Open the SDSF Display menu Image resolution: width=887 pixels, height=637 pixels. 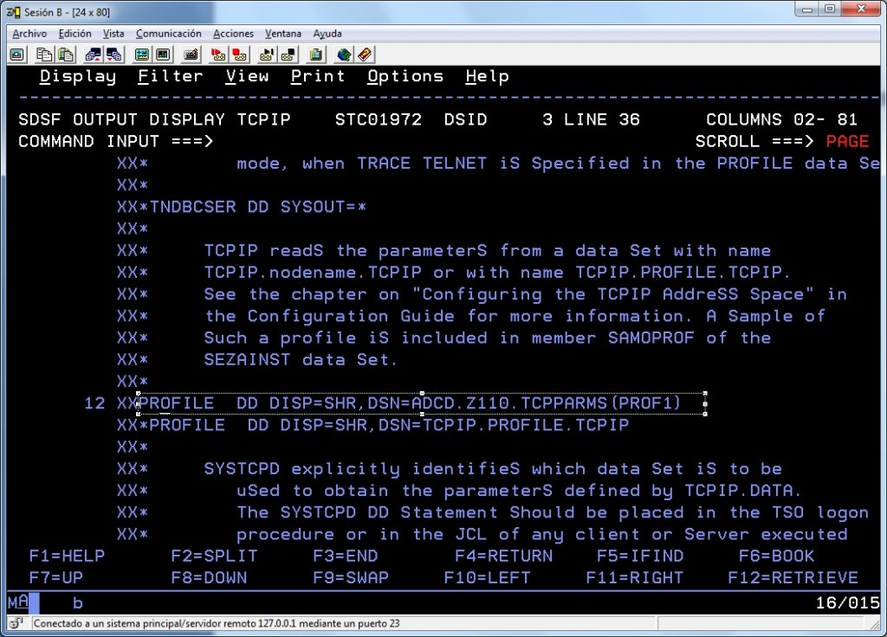click(77, 76)
